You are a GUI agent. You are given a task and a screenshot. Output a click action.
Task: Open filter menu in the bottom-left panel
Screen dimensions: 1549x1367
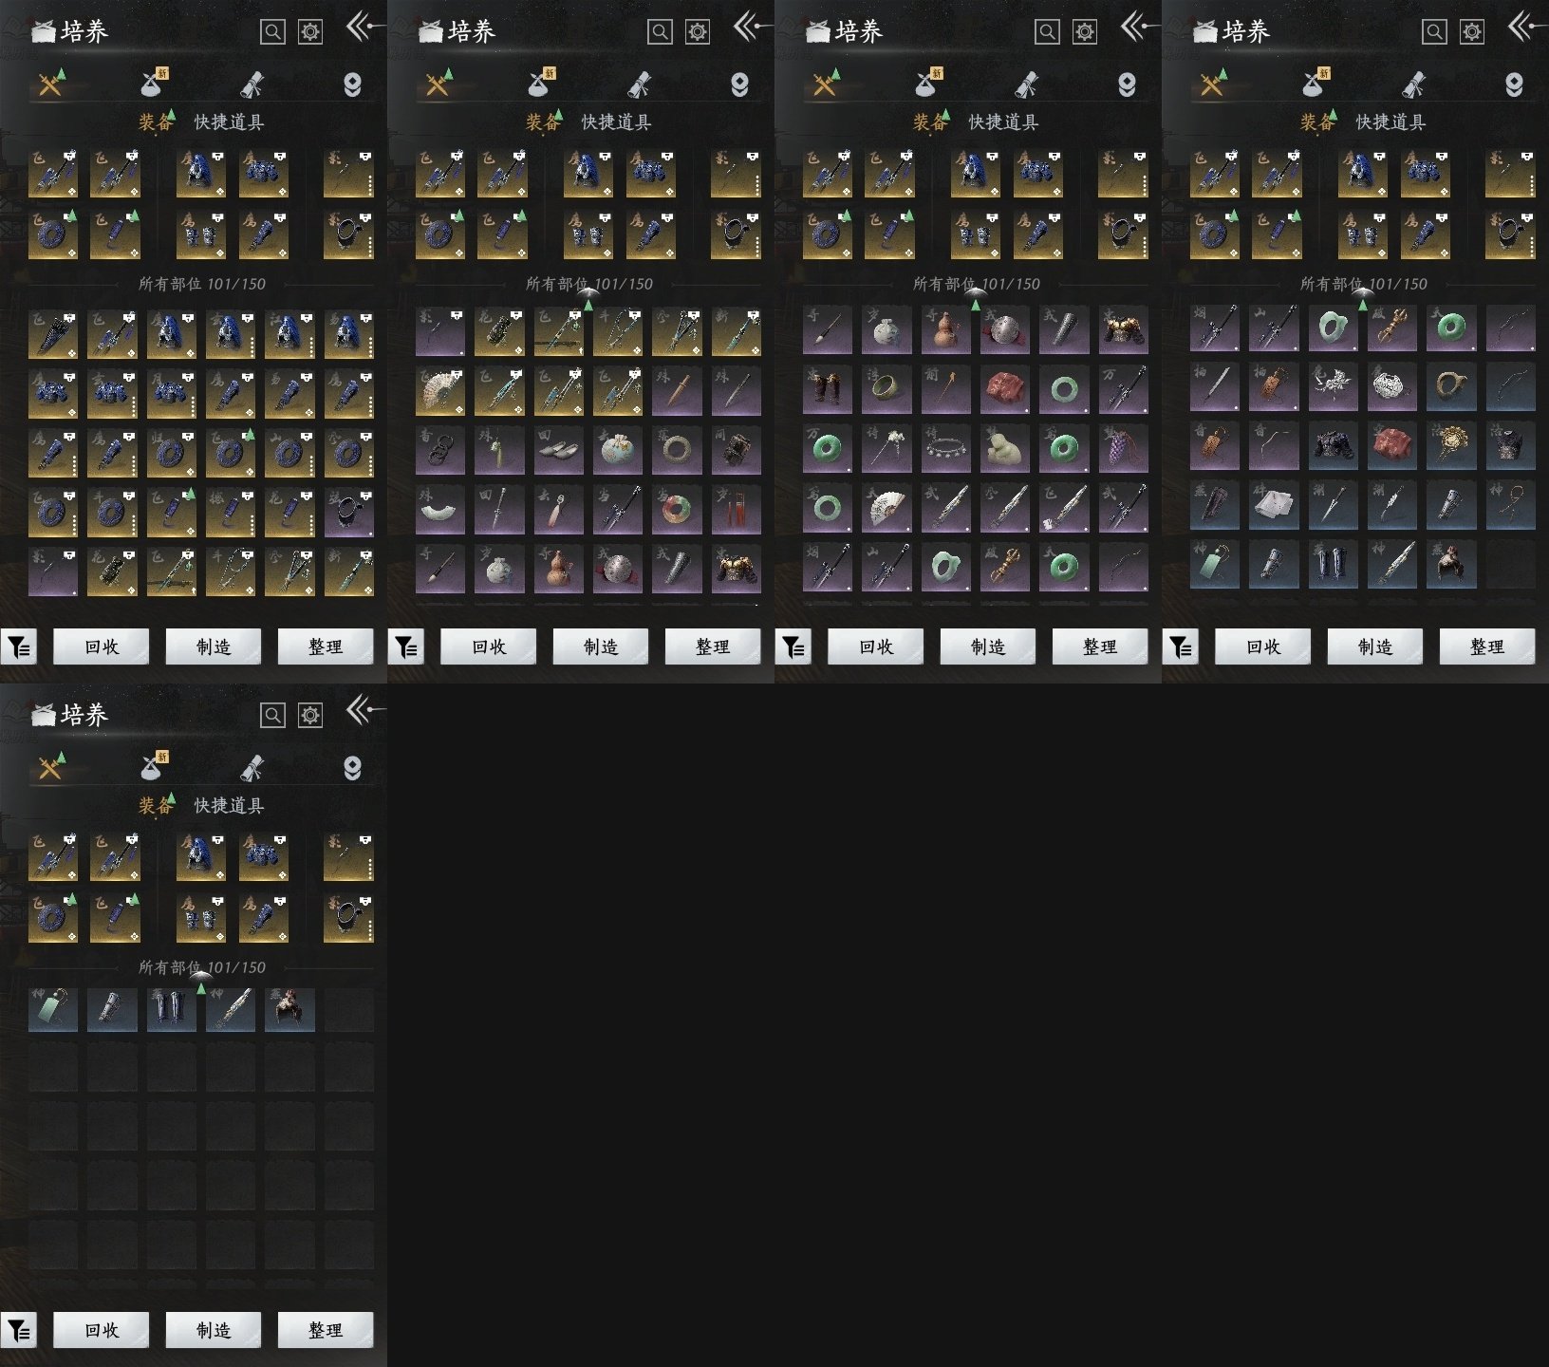click(19, 1331)
